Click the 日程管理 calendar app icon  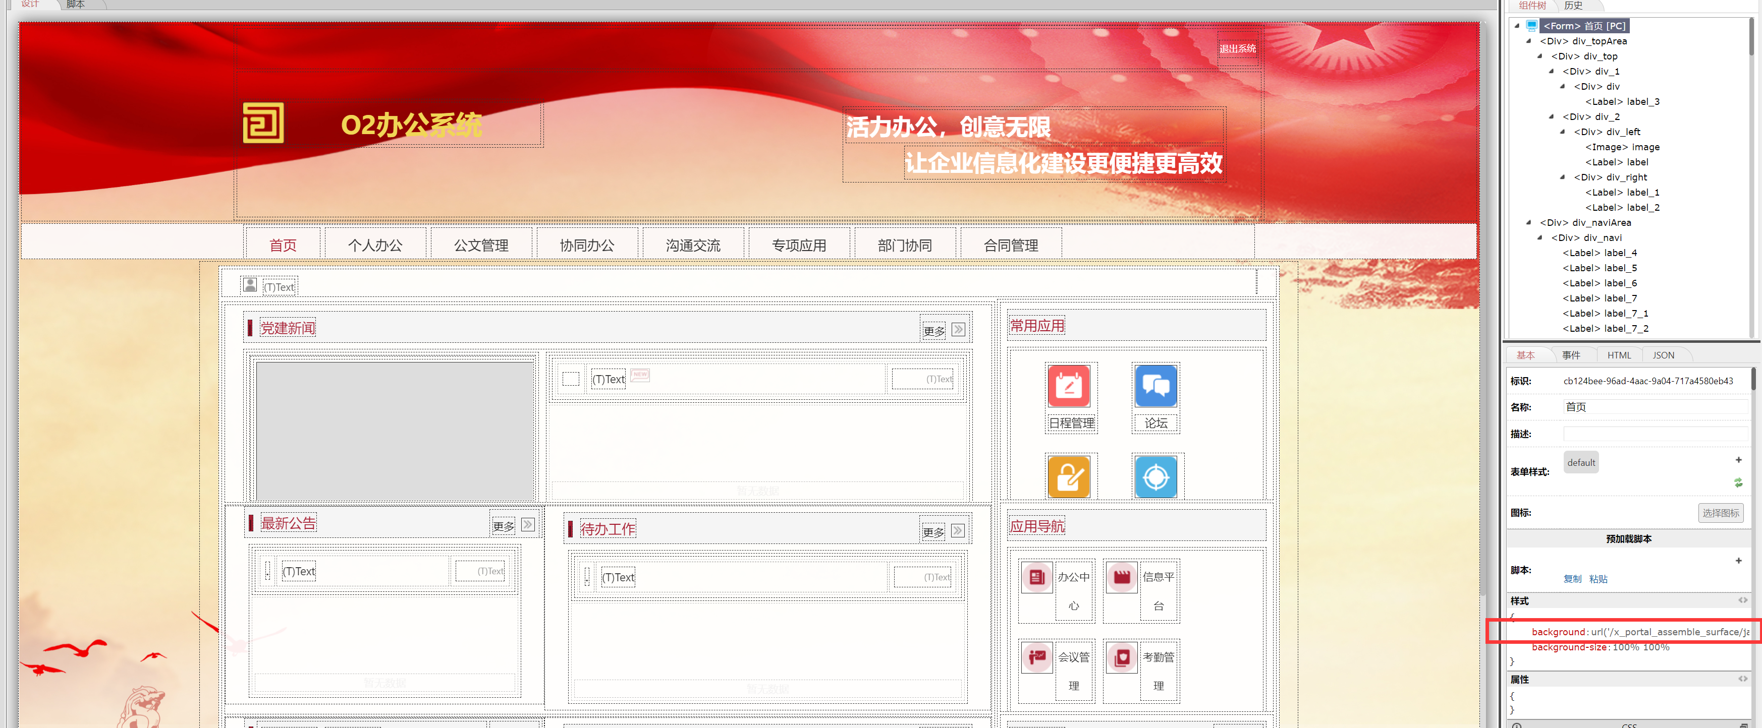tap(1068, 386)
